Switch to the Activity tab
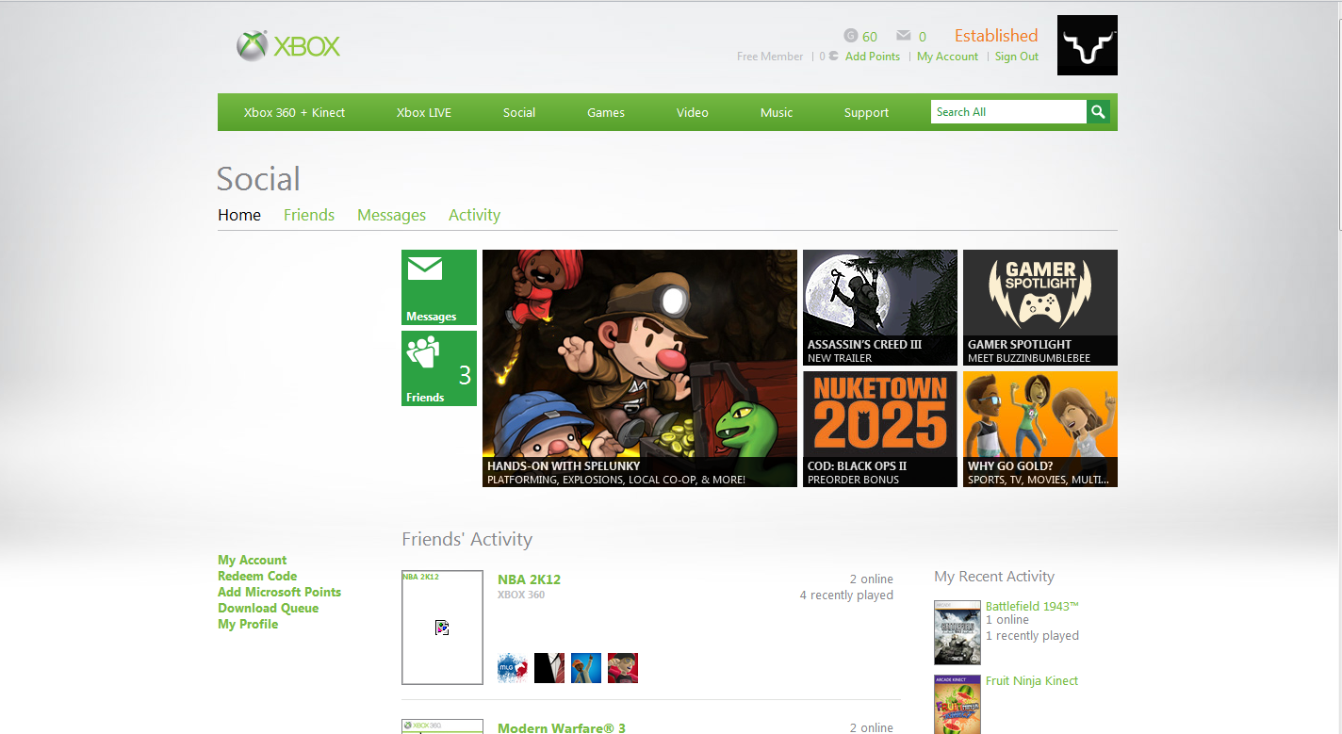This screenshot has height=734, width=1342. click(x=474, y=215)
